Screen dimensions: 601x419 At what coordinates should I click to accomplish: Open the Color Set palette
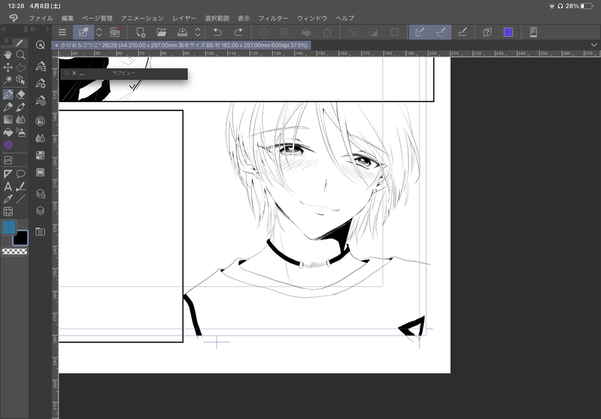tap(41, 155)
